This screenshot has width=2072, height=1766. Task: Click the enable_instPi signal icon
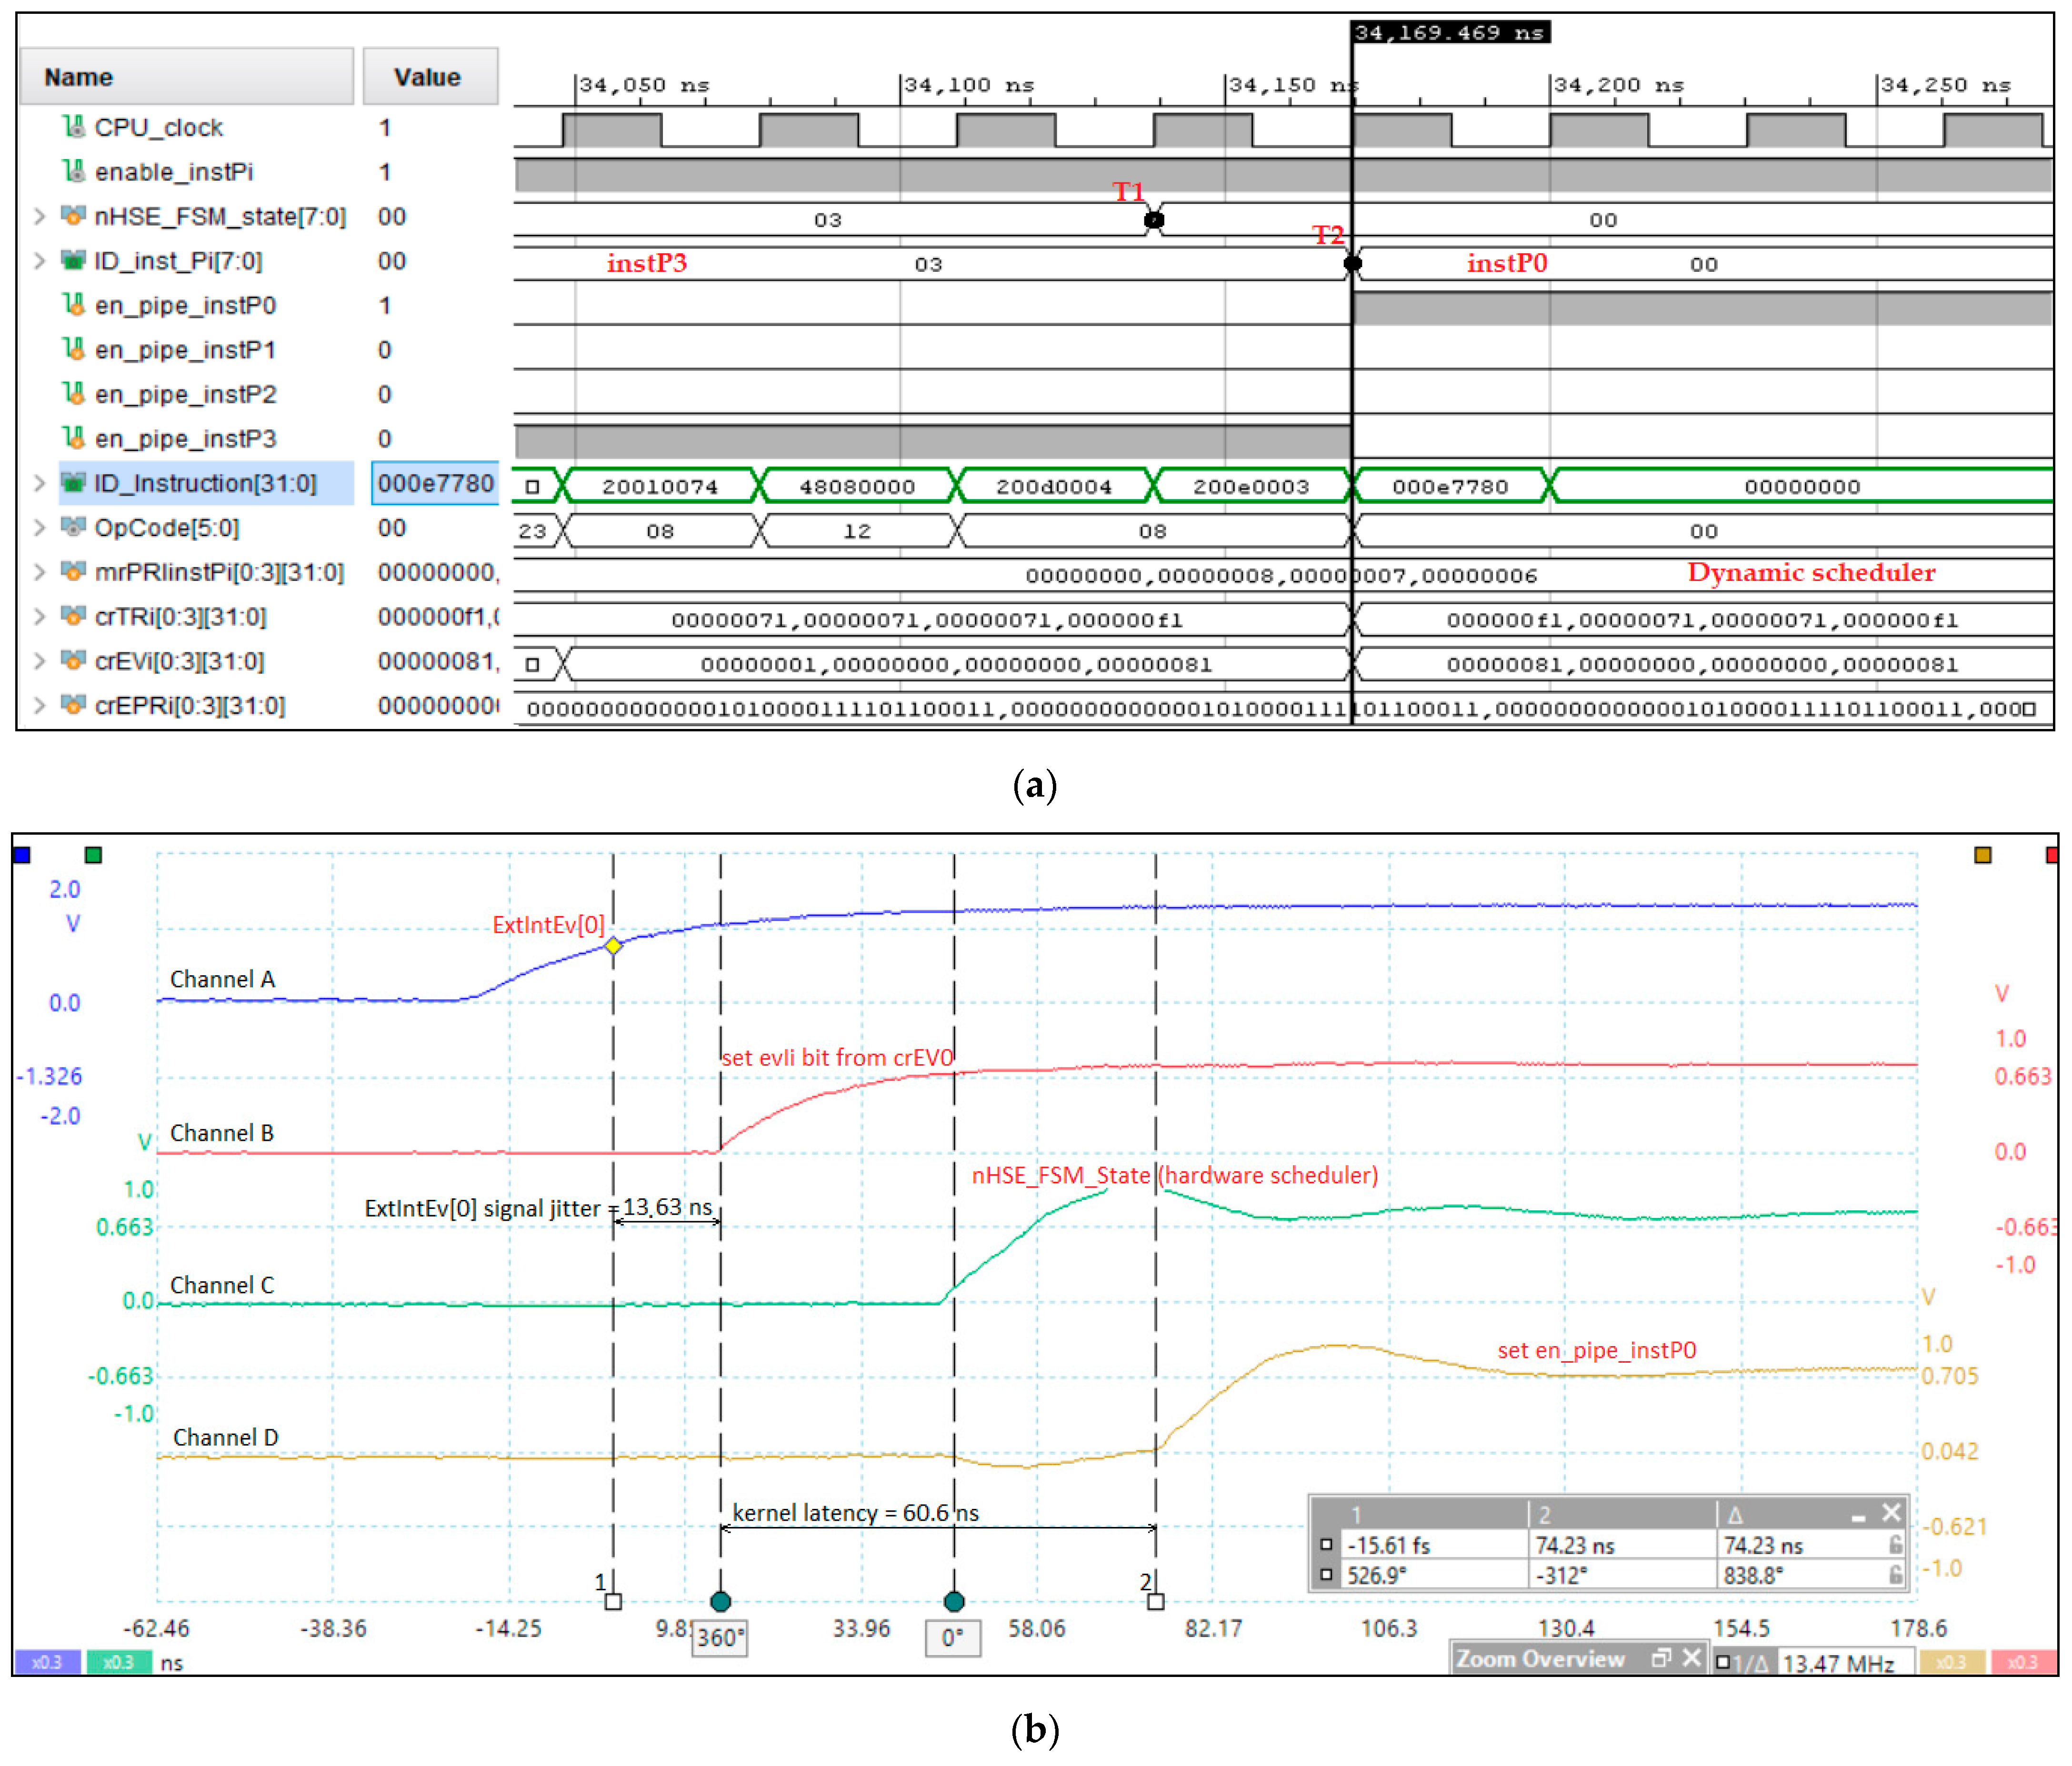pyautogui.click(x=73, y=172)
